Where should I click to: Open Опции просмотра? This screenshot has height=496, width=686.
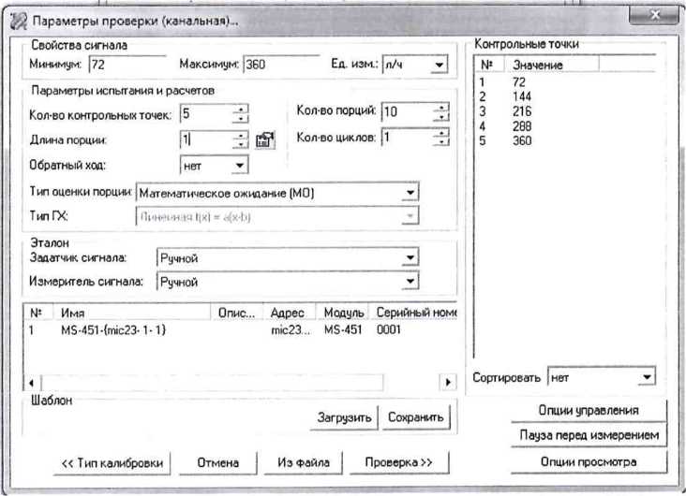point(589,461)
